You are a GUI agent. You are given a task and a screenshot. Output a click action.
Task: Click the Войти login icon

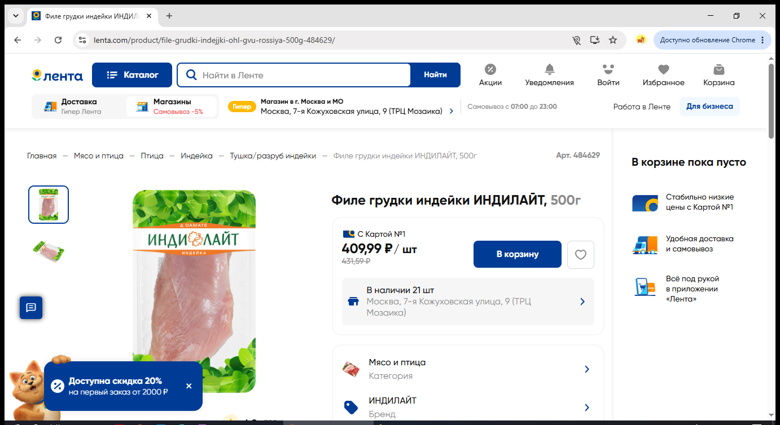point(608,75)
